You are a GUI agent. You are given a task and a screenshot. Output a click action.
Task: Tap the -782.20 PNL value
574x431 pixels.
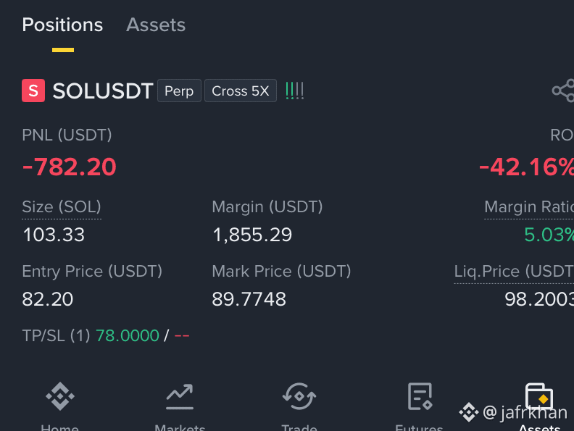coord(69,167)
